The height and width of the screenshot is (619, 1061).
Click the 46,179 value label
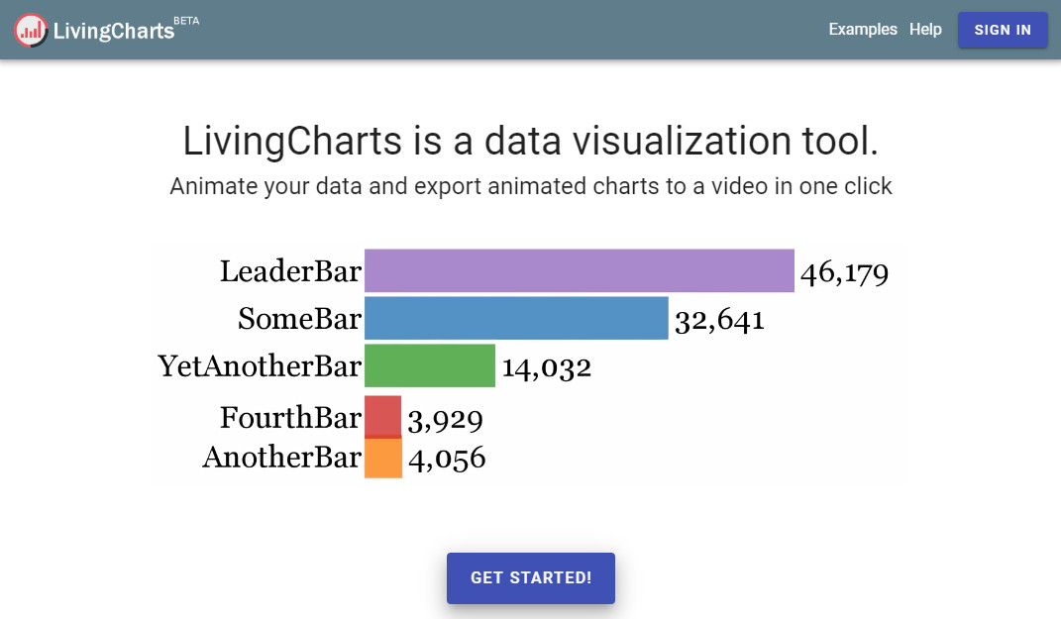(844, 272)
